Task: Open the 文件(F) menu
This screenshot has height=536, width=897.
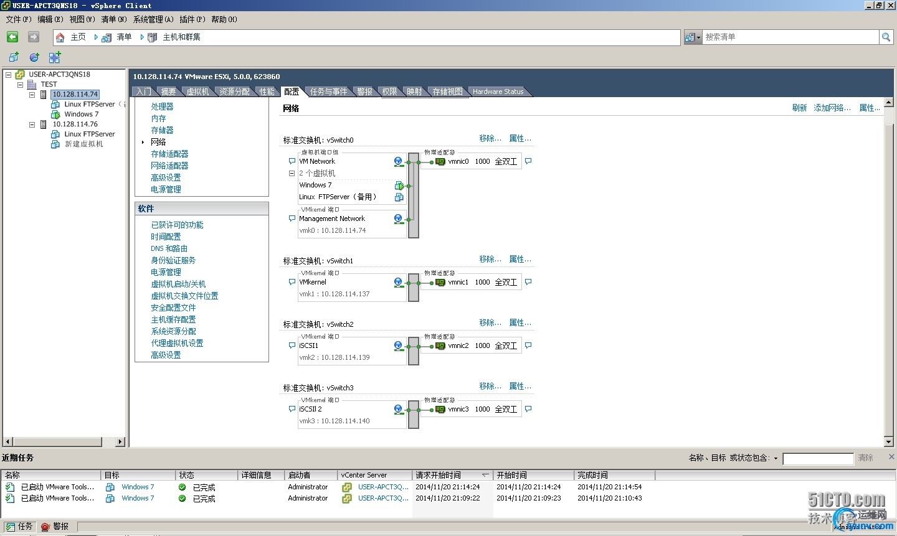Action: click(x=19, y=19)
